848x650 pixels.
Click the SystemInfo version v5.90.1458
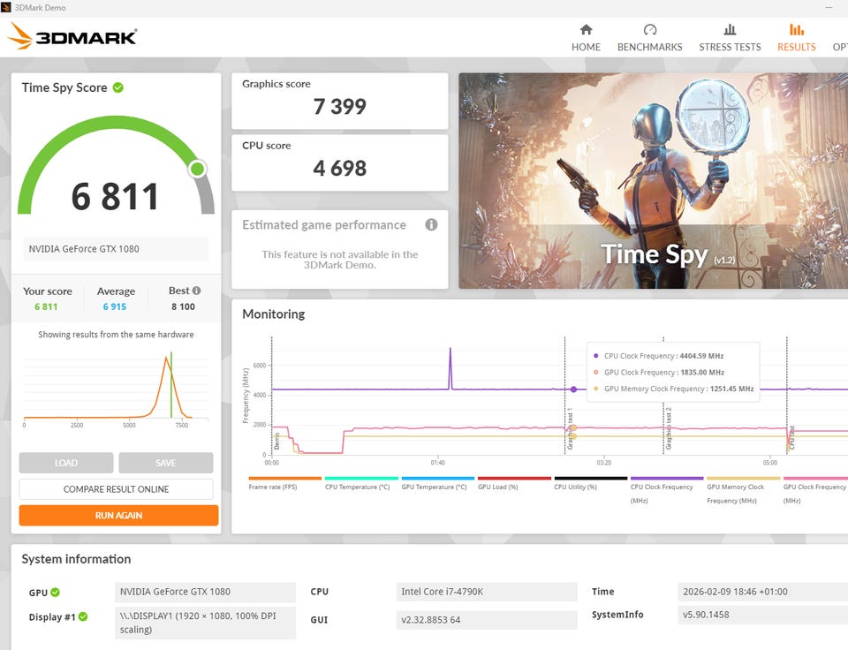762,615
